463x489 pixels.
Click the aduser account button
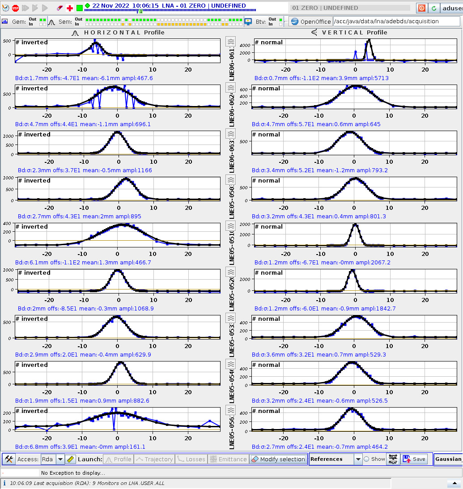(452, 8)
